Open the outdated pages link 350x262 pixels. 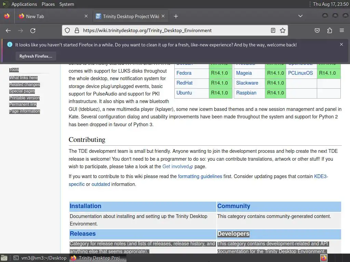tap(101, 184)
